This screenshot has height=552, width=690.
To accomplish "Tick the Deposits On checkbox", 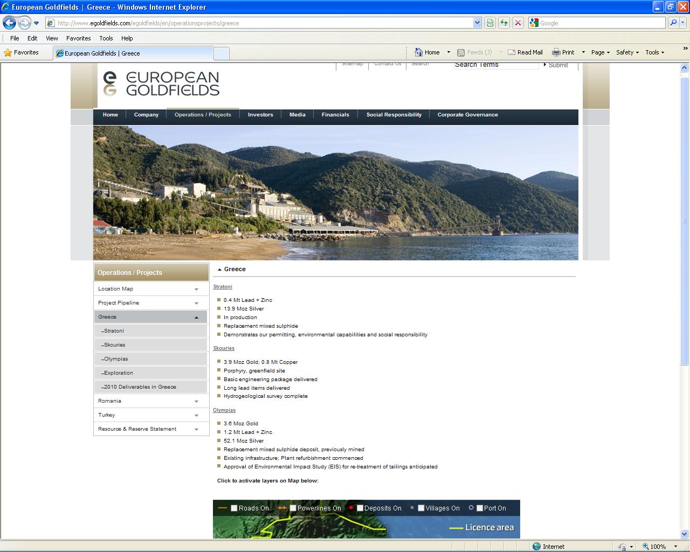I will [x=360, y=508].
